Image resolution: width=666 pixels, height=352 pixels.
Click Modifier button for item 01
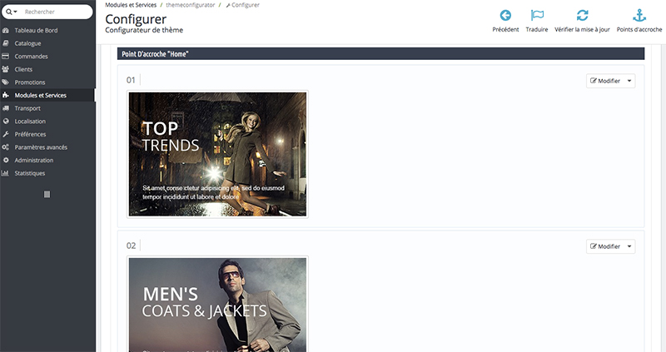[x=605, y=81]
